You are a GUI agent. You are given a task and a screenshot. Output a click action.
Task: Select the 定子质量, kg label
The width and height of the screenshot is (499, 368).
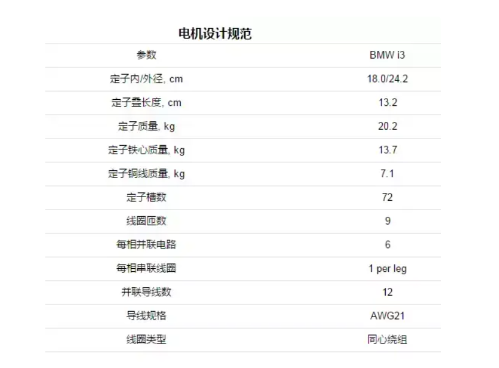point(146,127)
